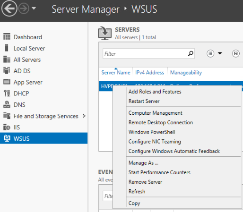The width and height of the screenshot is (243, 212).
Task: Open the navigation history dropdown arrow
Action: click(x=34, y=8)
